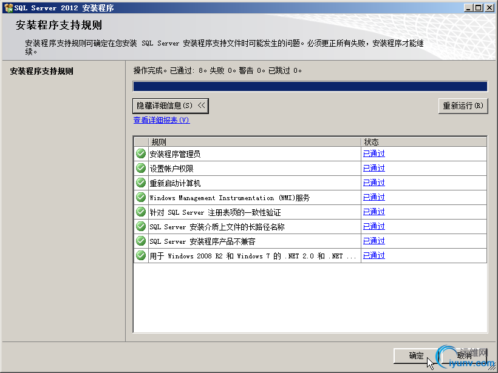Maximize the SQL Server 2012 setup window

(479, 8)
